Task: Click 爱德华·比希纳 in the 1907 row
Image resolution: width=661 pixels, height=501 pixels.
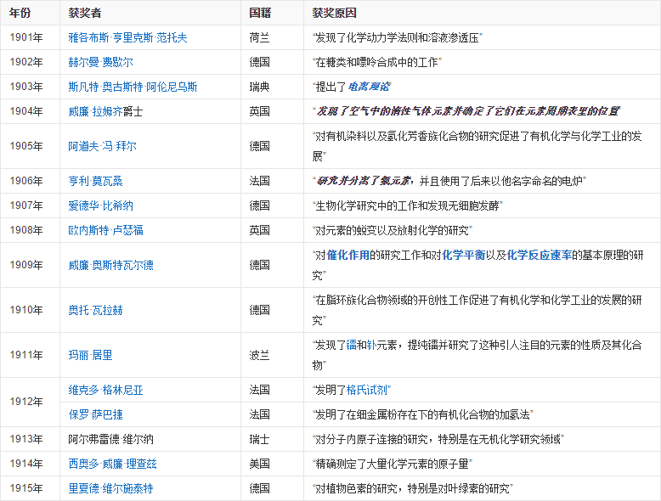Action: coord(100,205)
